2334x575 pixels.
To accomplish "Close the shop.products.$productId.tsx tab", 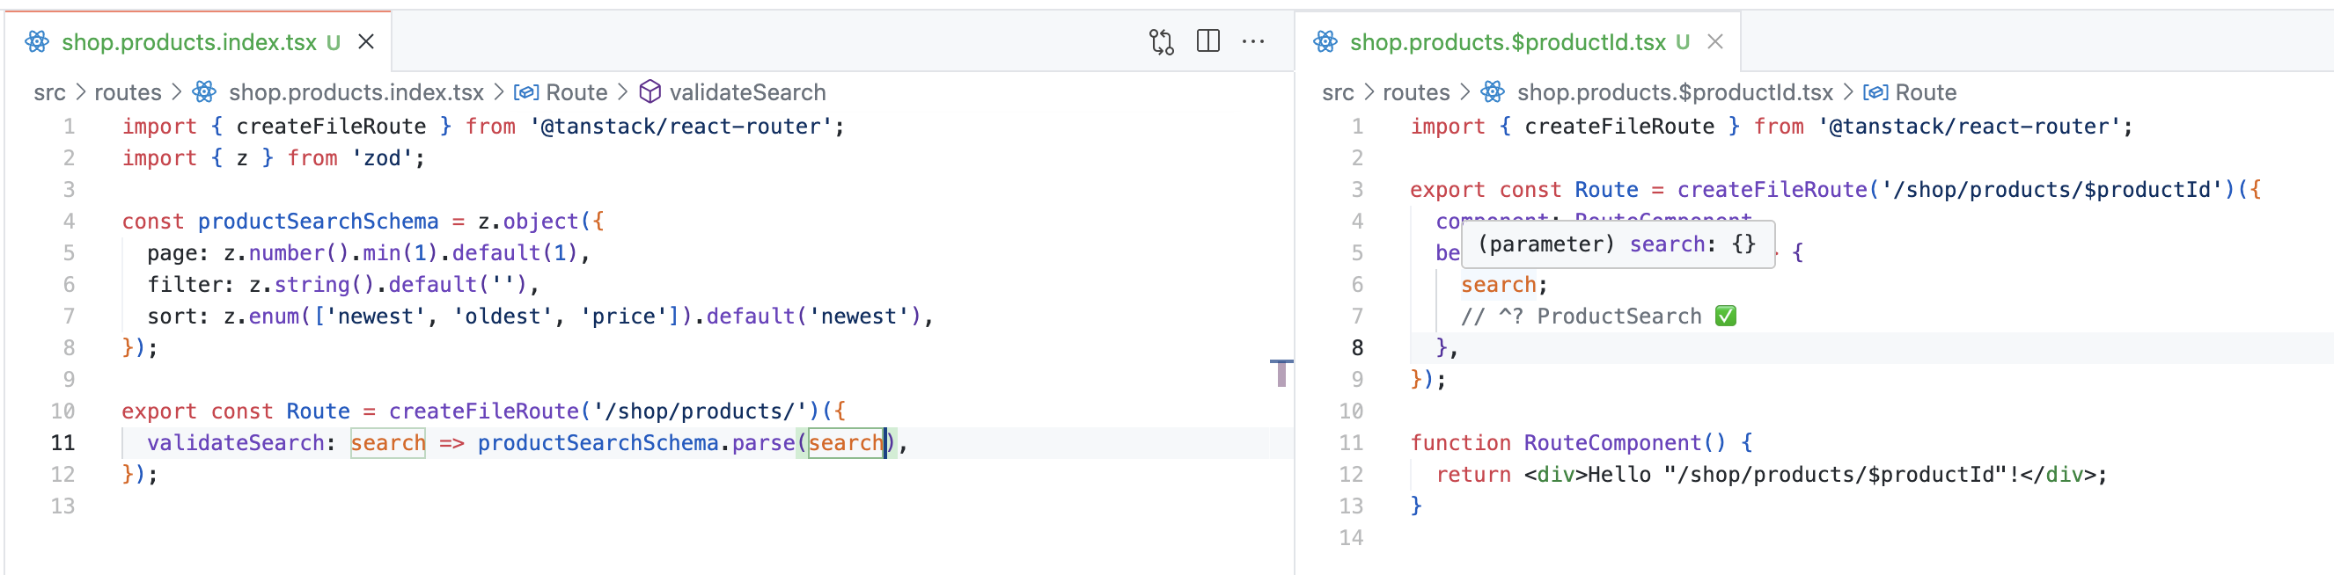I will (x=1715, y=41).
